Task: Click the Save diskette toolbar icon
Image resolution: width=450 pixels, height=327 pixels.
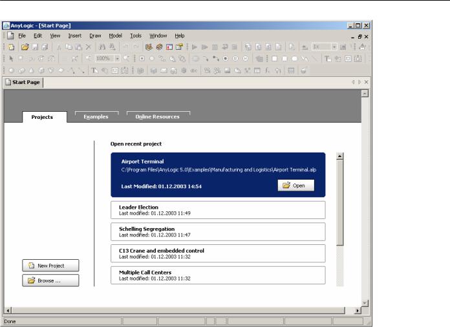Action: click(x=35, y=47)
